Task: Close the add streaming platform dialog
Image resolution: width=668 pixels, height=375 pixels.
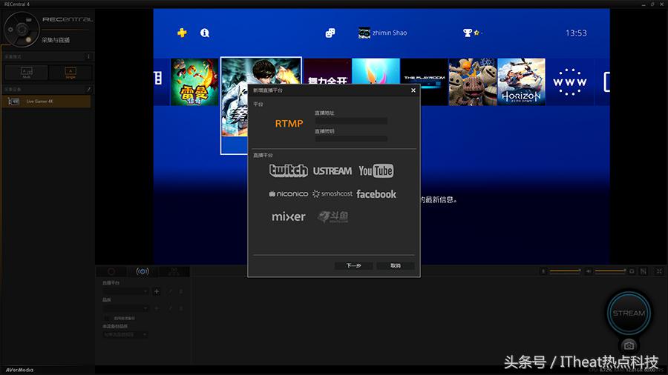Action: tap(413, 90)
